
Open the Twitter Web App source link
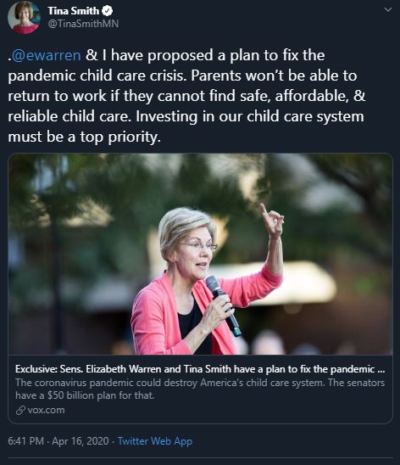point(155,441)
